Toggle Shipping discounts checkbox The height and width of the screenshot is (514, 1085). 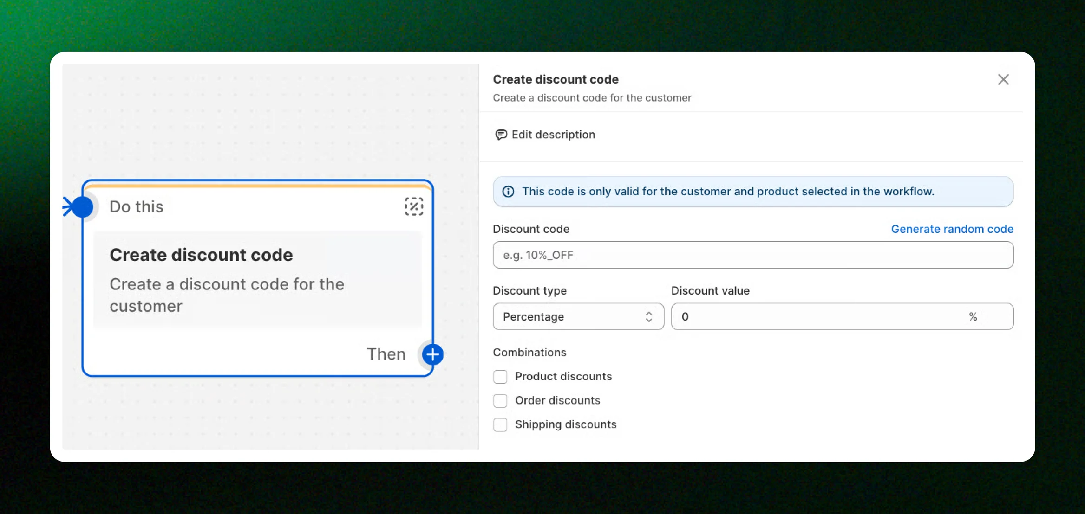(x=500, y=424)
